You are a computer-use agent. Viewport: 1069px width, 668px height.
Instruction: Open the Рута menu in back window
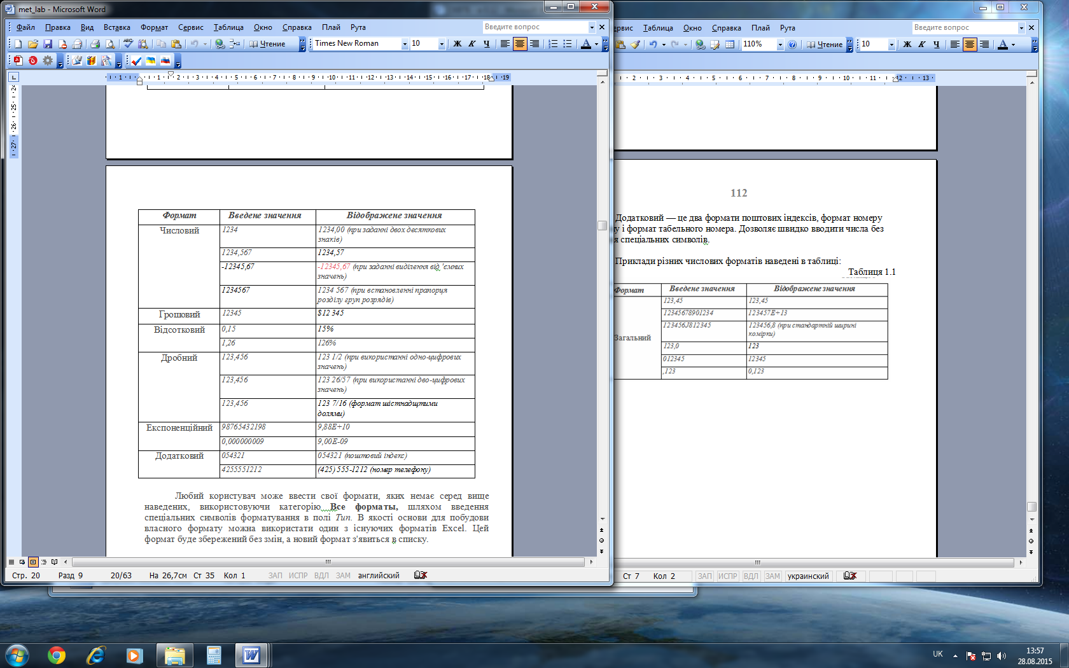pos(788,28)
